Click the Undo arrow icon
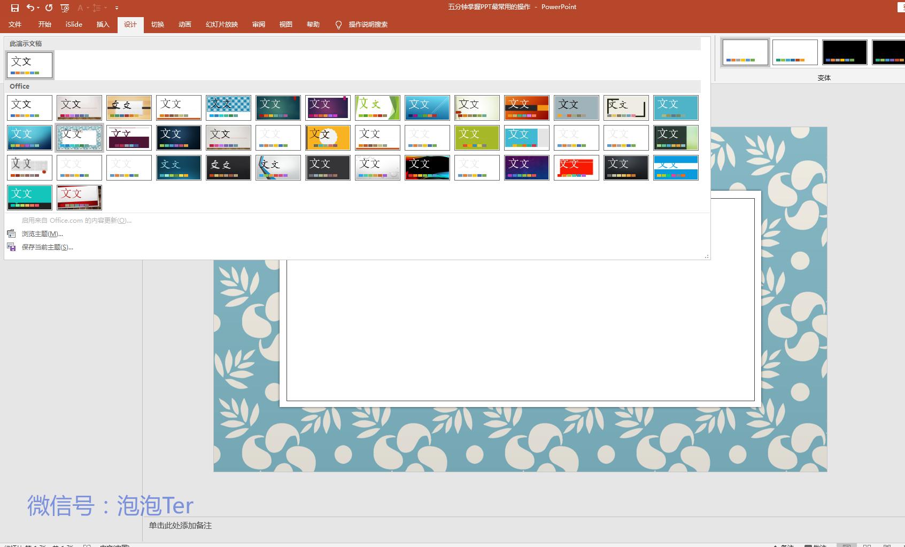Image resolution: width=905 pixels, height=547 pixels. tap(30, 7)
